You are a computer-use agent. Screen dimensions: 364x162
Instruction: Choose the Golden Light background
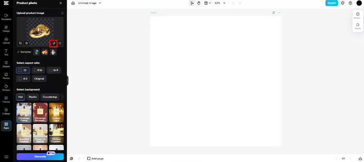(x=57, y=113)
